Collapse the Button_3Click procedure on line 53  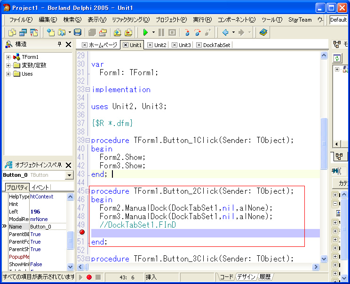point(87,259)
